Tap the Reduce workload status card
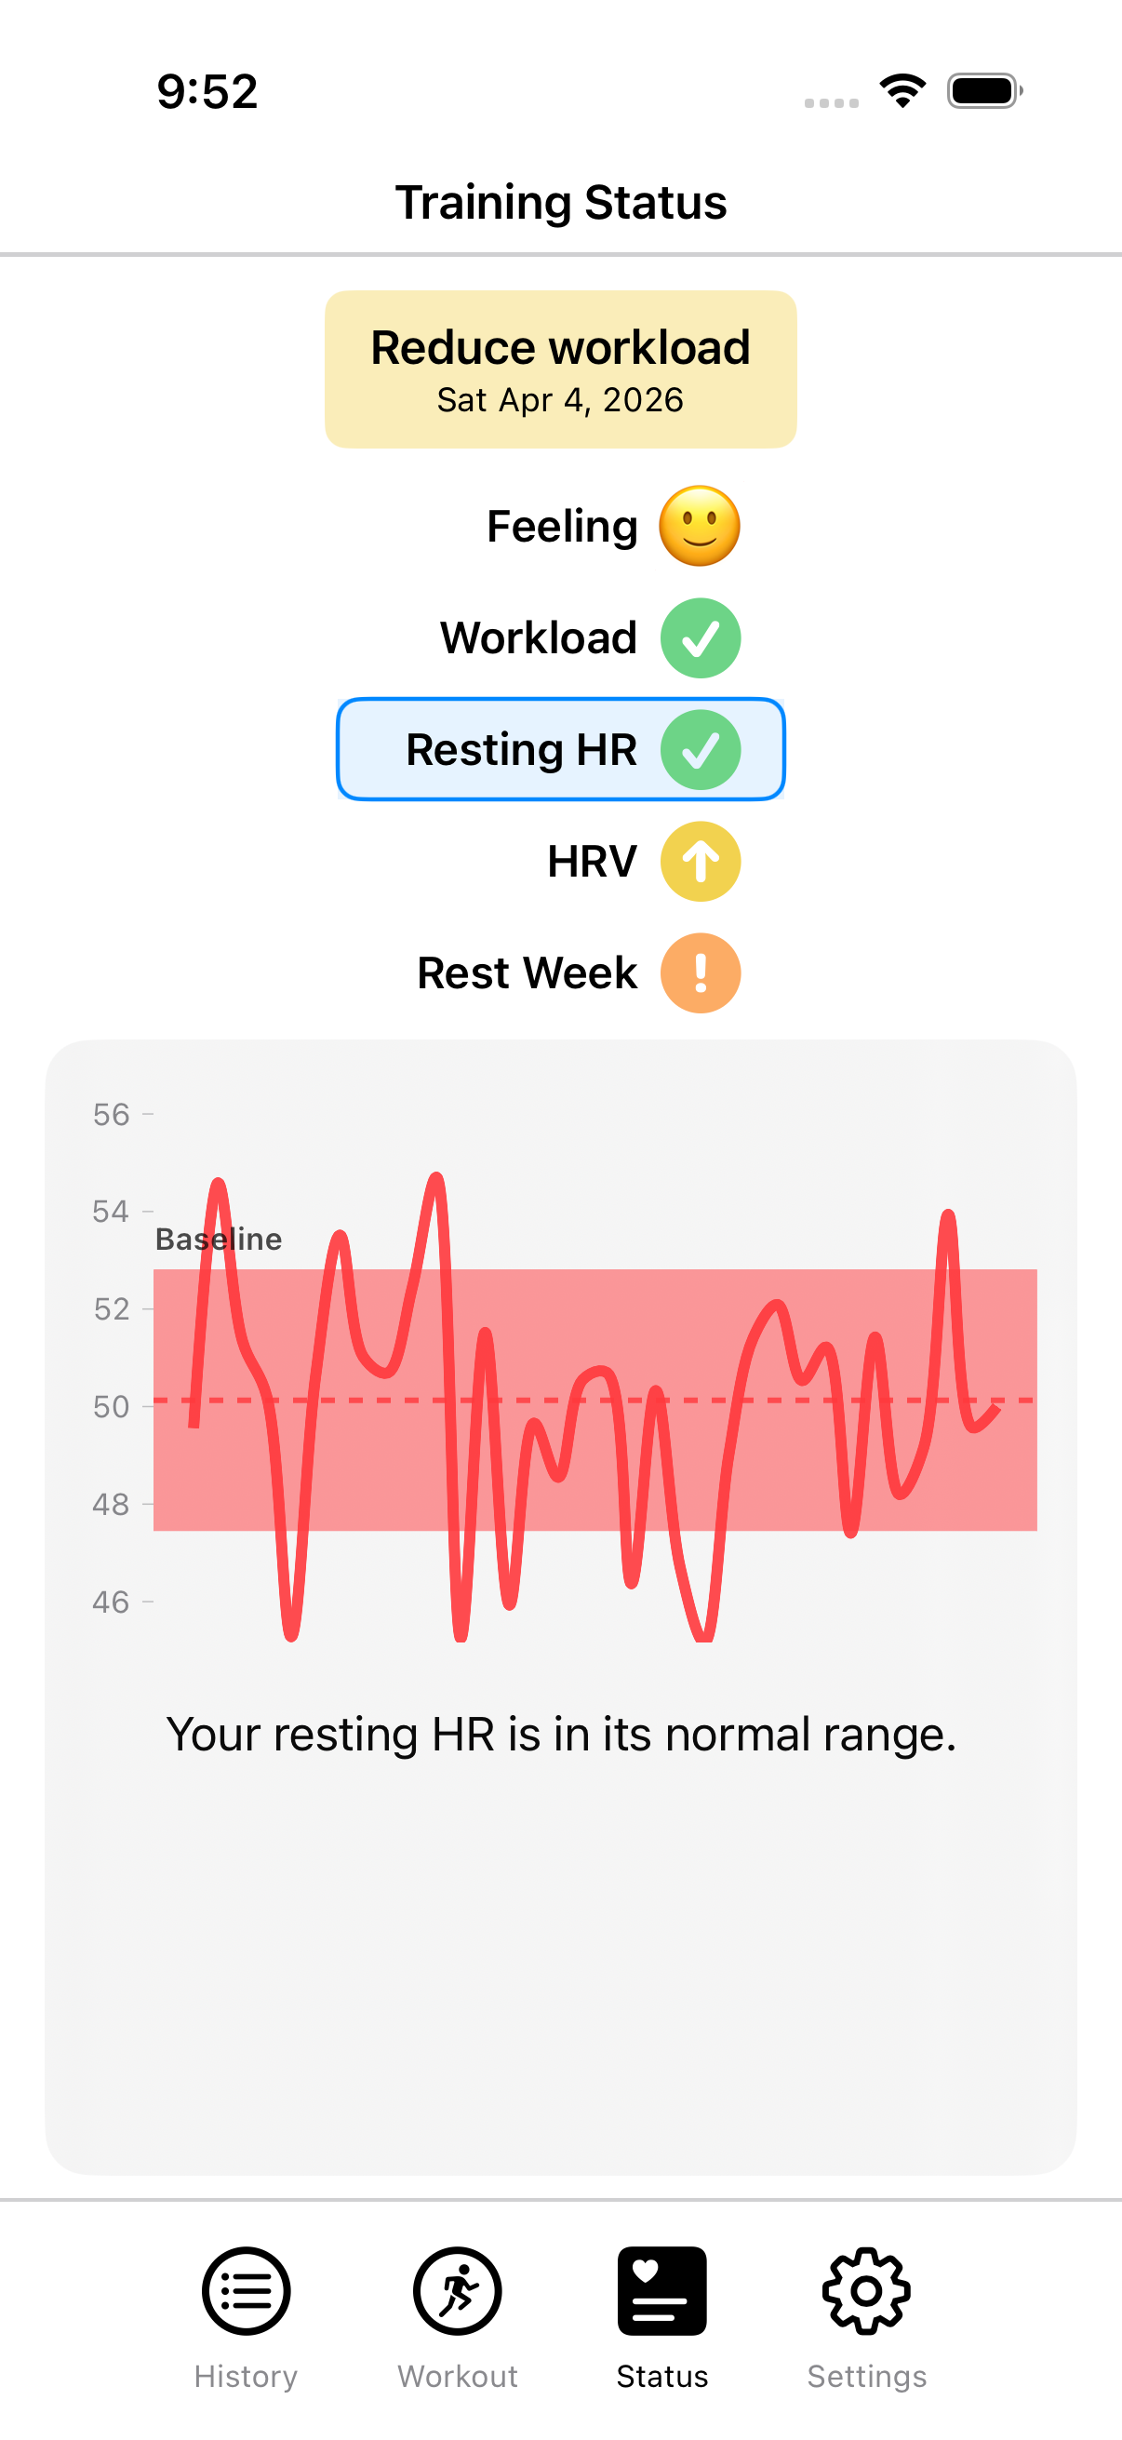 click(x=560, y=369)
